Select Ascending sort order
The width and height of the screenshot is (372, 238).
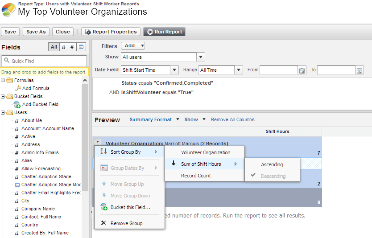[272, 164]
